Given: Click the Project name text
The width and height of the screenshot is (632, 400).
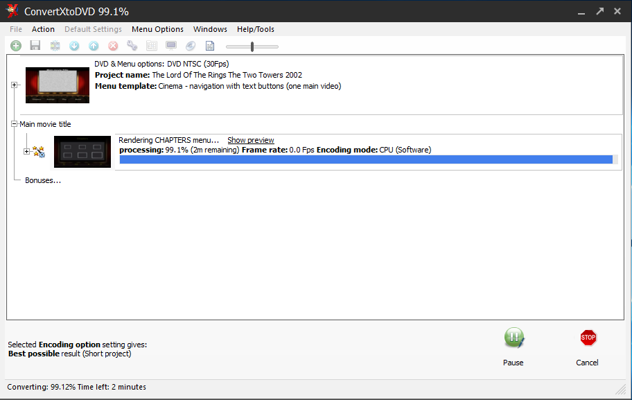Looking at the screenshot, I should tap(198, 75).
